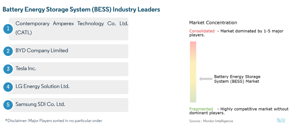
Task: Click the Source: Mordor Intelligence text
Action: pos(211,121)
